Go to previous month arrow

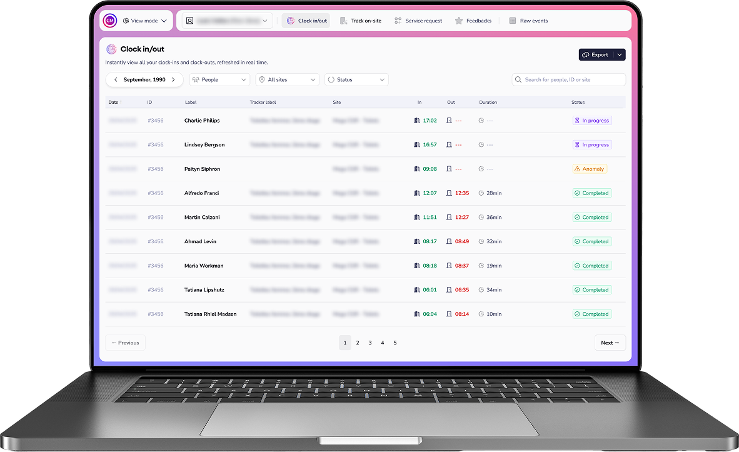[116, 79]
